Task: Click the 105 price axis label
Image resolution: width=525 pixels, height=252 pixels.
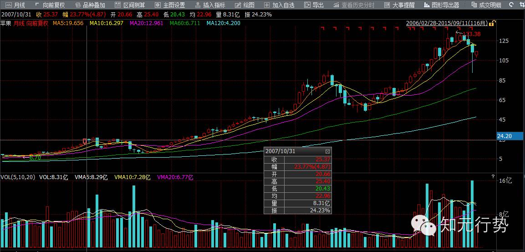Action: click(x=504, y=60)
